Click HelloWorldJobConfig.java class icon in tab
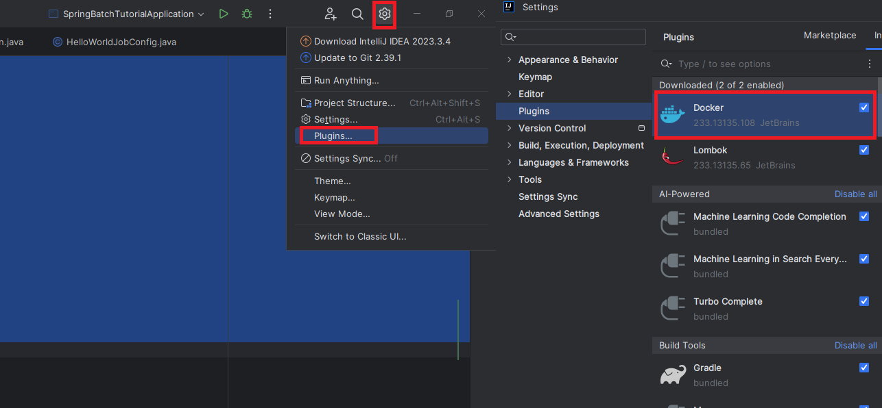This screenshot has width=882, height=408. pos(58,42)
